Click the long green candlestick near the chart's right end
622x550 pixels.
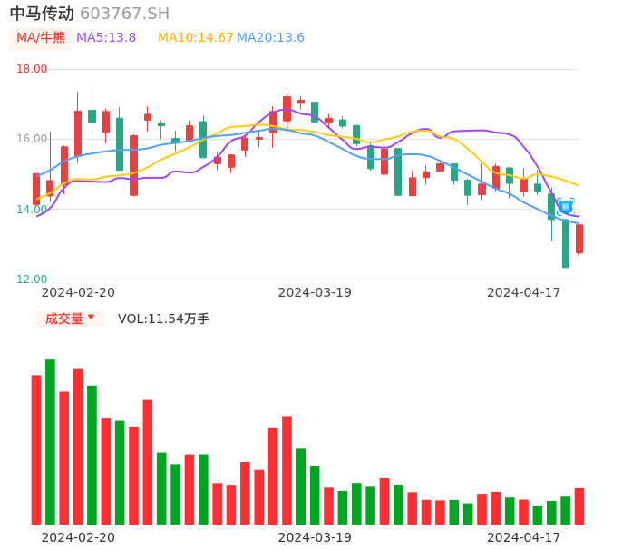click(x=566, y=243)
